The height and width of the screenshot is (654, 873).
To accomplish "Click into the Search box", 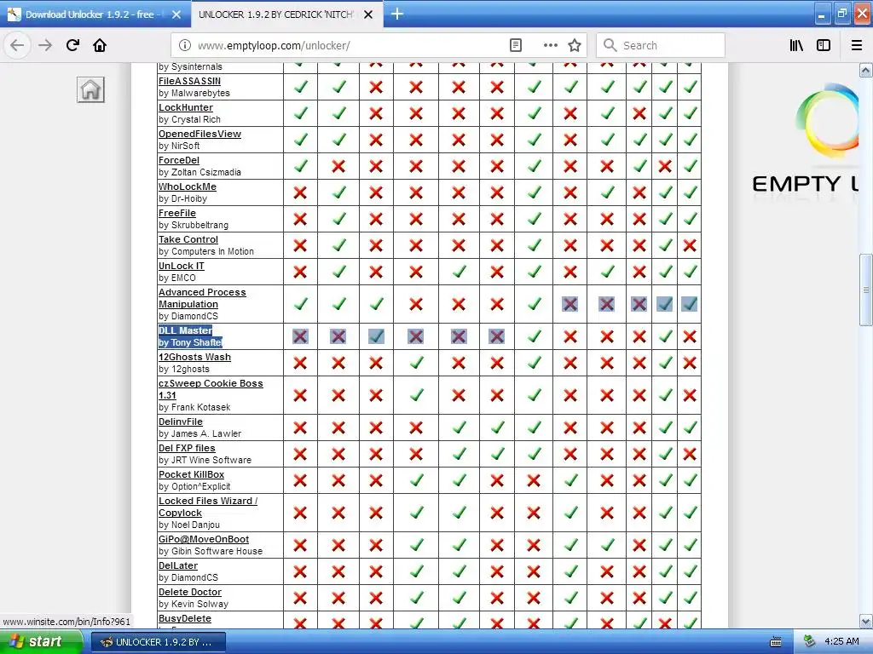I will click(x=661, y=45).
